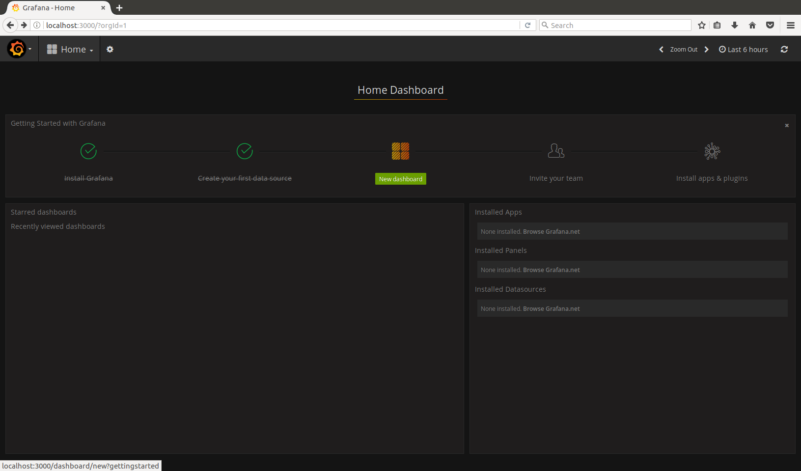This screenshot has width=801, height=471.
Task: Show bookmarks list icon
Action: pos(718,25)
